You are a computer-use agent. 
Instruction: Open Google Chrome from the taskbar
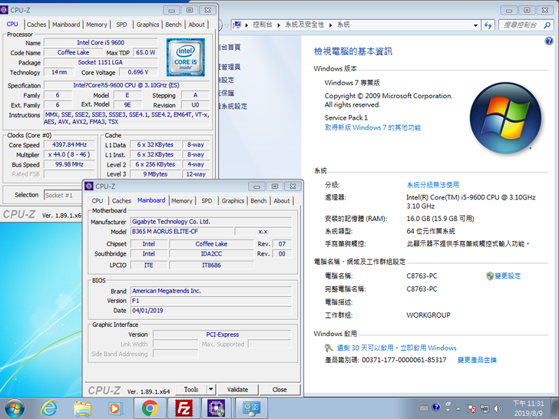(150, 407)
